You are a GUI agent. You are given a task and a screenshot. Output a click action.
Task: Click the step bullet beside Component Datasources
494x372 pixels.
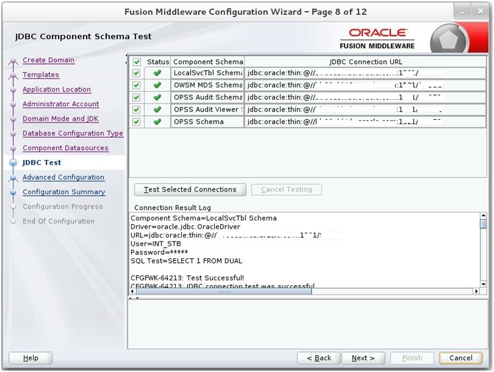tap(13, 149)
